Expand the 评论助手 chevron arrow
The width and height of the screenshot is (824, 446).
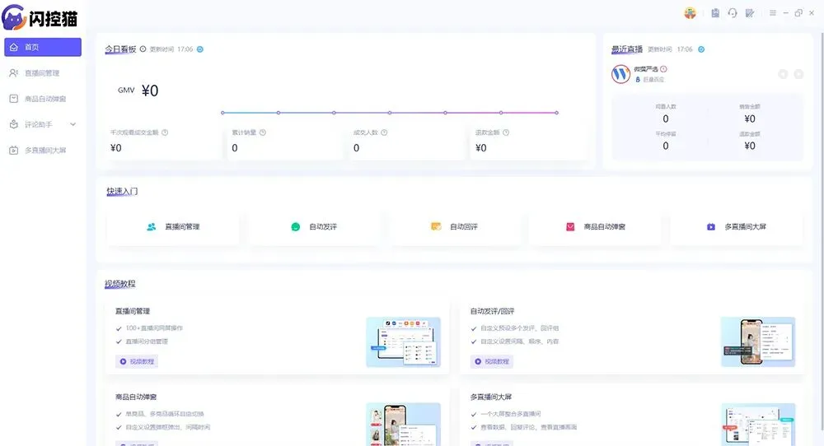pos(73,124)
